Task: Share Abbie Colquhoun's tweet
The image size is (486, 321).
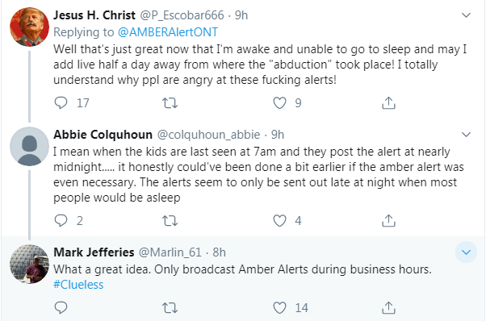Action: (x=388, y=221)
